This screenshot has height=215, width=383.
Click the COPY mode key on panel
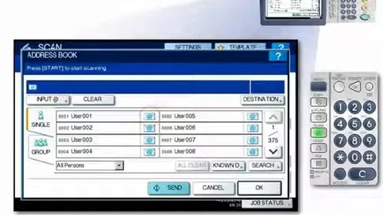click(318, 102)
